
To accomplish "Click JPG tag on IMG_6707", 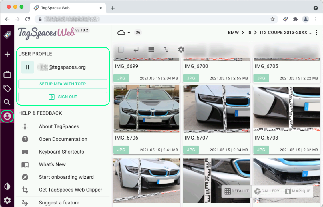I will [191, 150].
